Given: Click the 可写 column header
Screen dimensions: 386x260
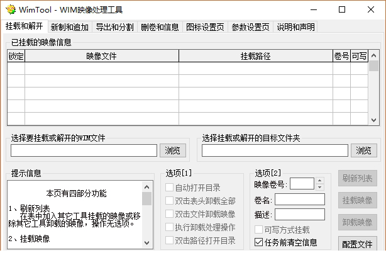Looking at the screenshot, I should [x=359, y=56].
